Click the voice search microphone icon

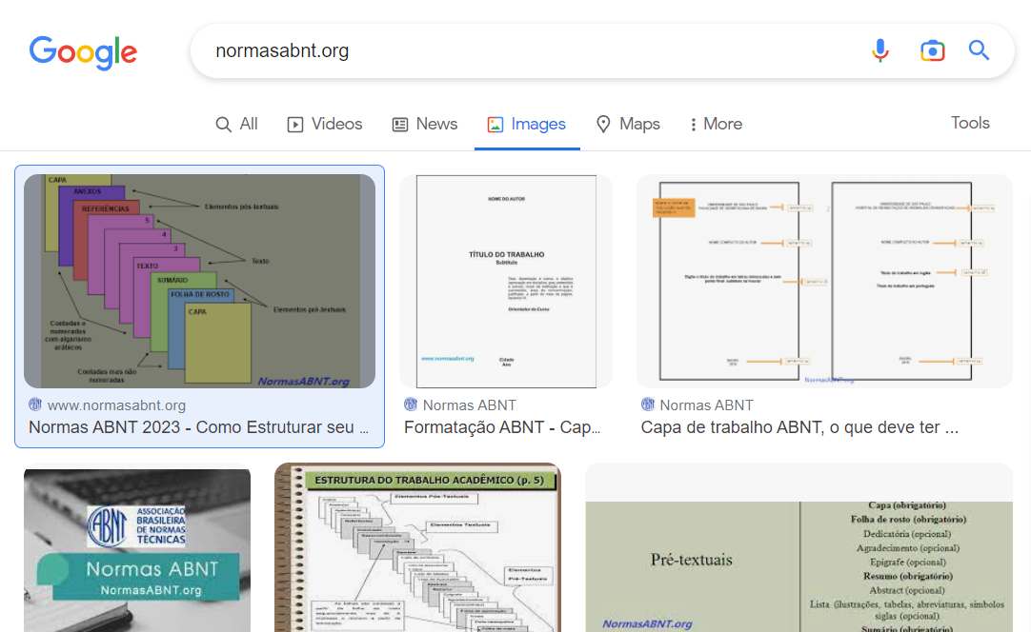coord(880,50)
